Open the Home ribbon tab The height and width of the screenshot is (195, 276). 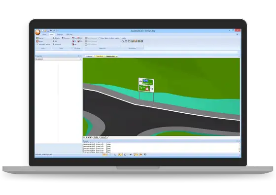click(x=44, y=34)
